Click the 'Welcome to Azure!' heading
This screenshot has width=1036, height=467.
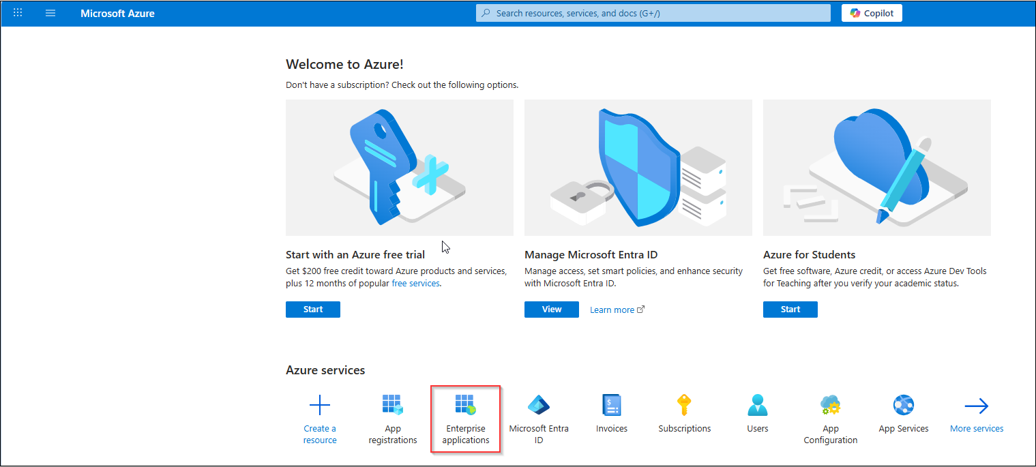click(x=344, y=65)
